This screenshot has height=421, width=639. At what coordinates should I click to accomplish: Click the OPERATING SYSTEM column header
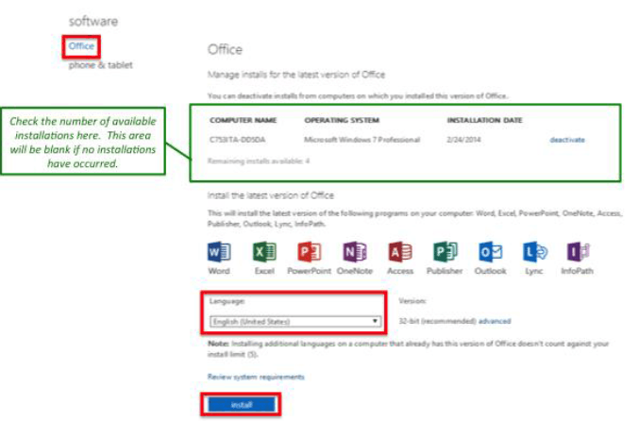(342, 120)
